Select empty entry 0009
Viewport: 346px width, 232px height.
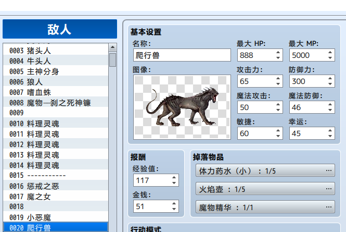tap(56, 113)
